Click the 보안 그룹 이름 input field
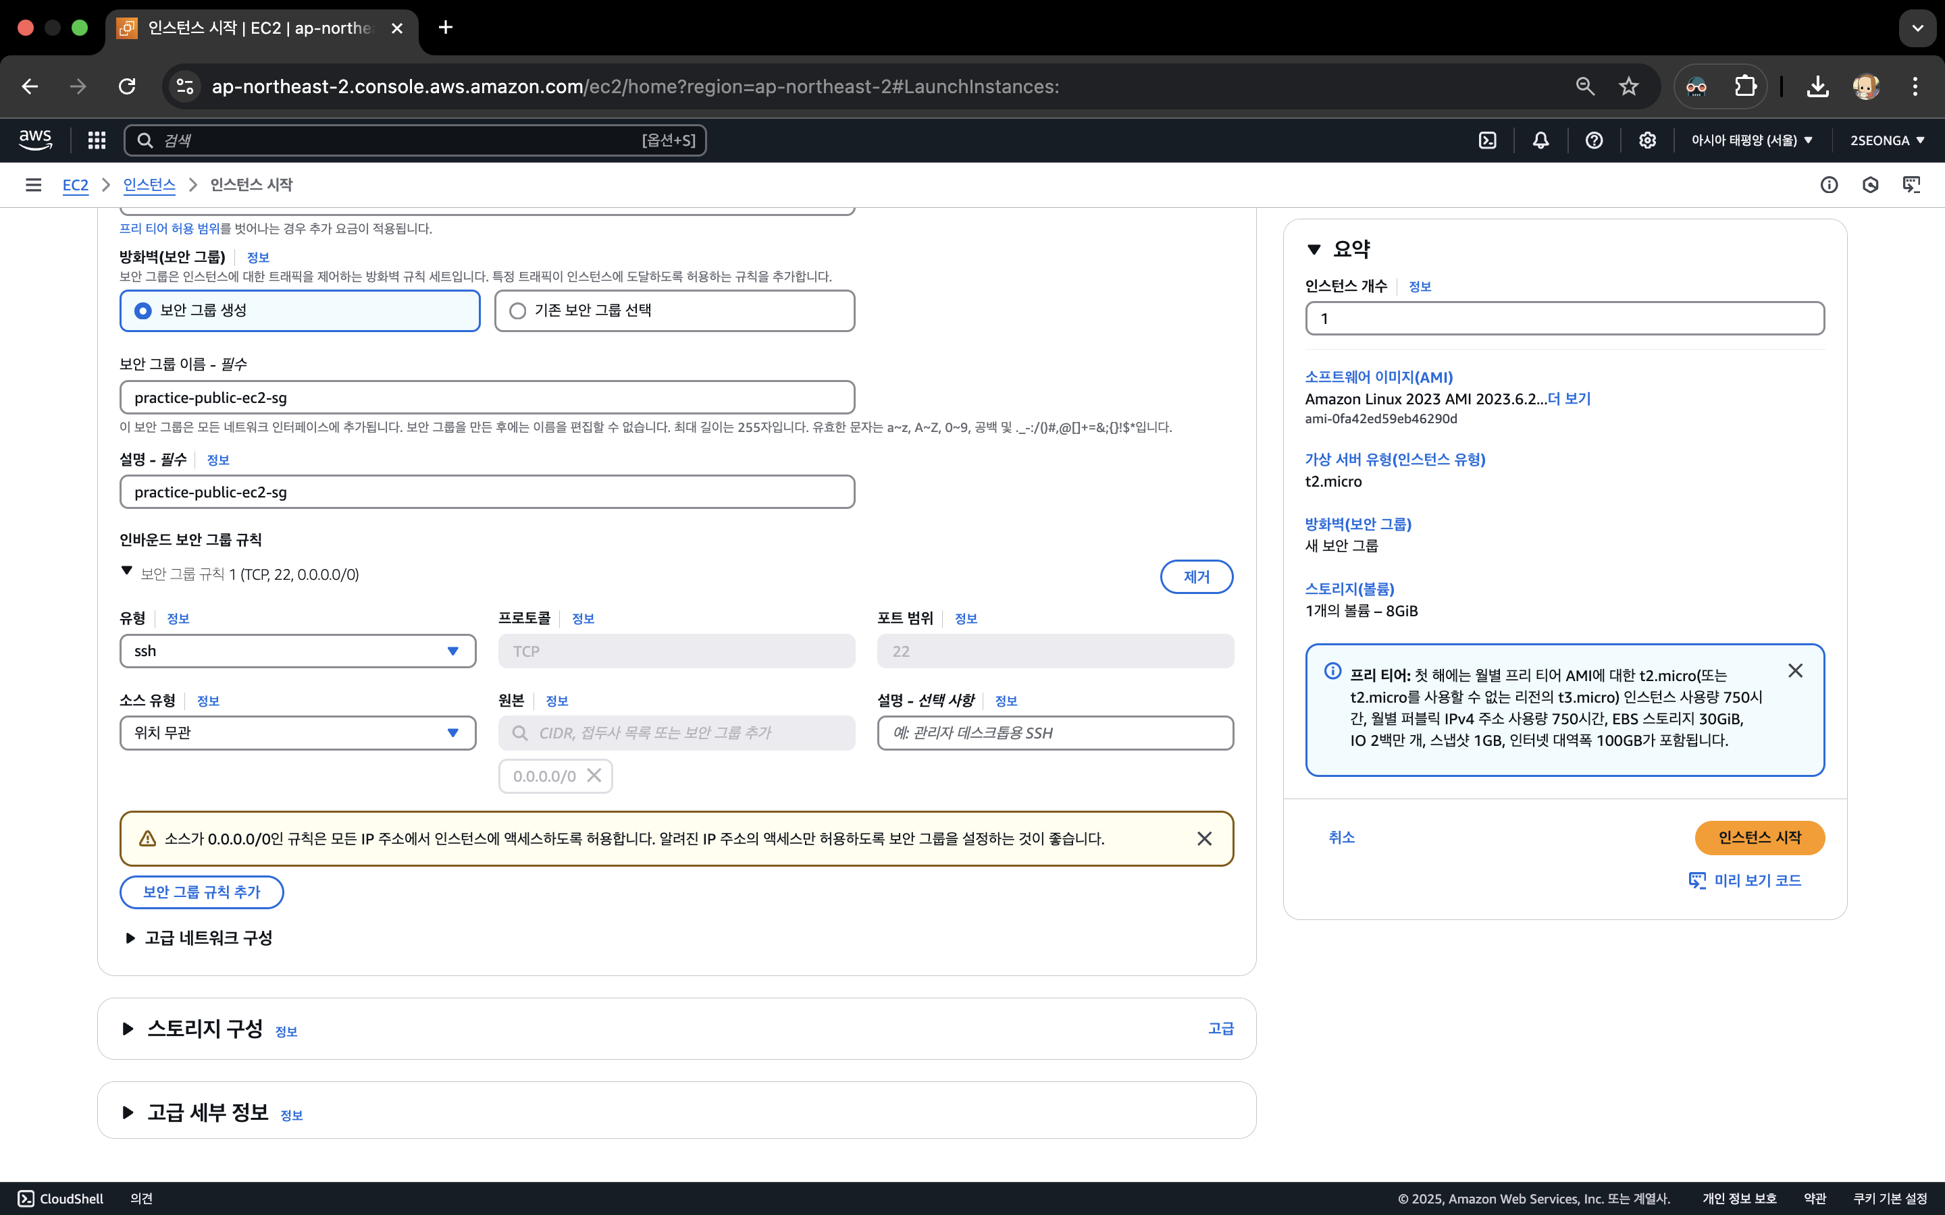The height and width of the screenshot is (1215, 1945). [x=487, y=398]
